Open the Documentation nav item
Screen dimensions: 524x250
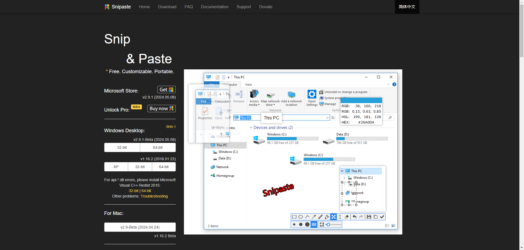pyautogui.click(x=215, y=7)
